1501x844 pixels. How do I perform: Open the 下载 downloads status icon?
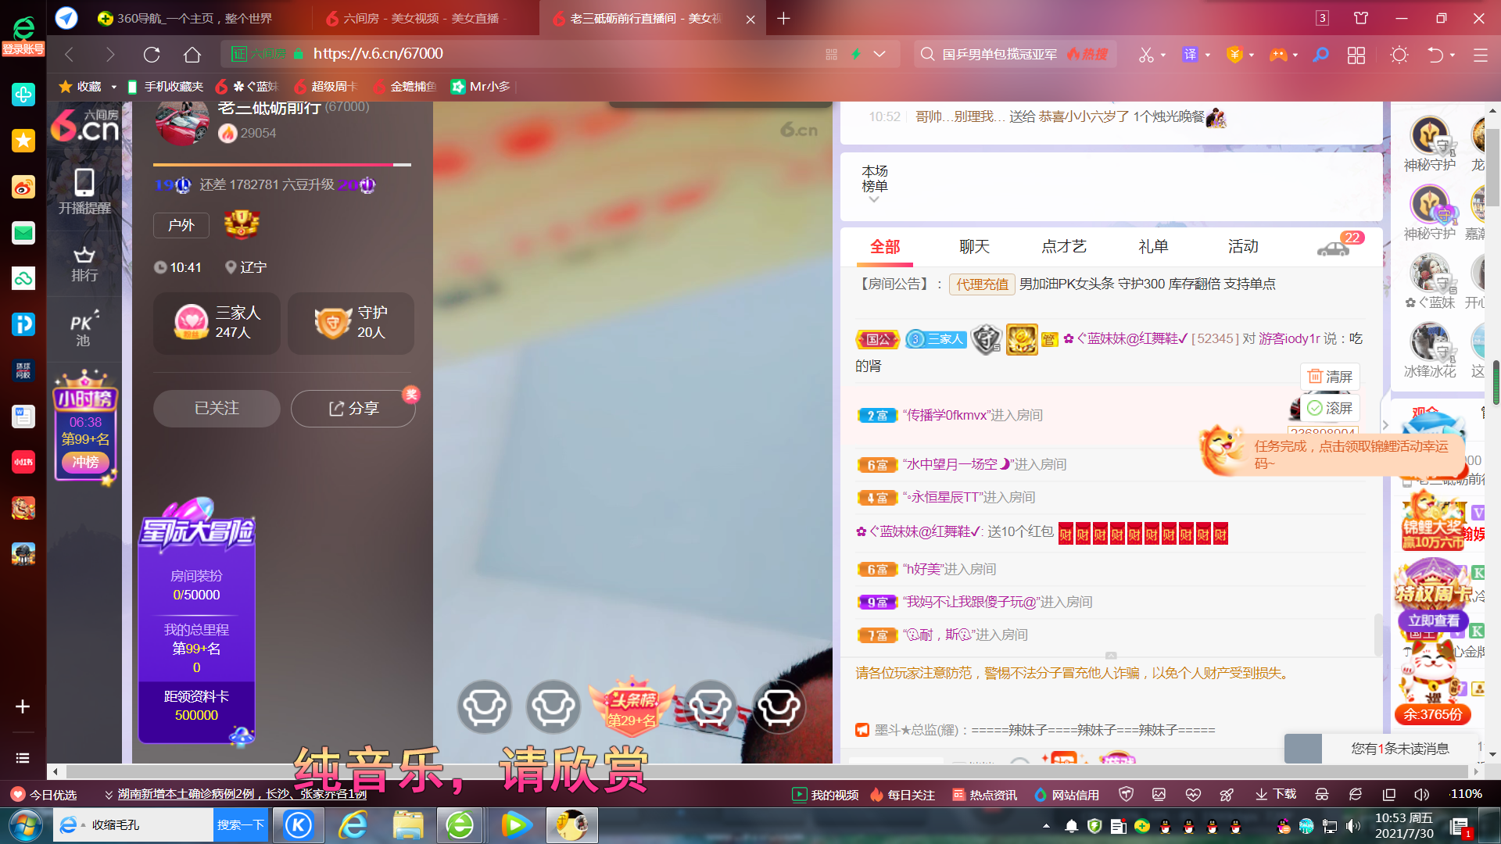click(1276, 794)
